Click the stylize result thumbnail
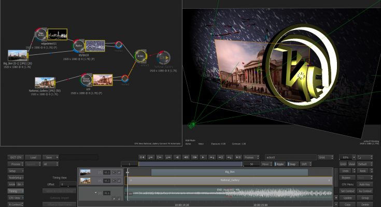This screenshot has height=207, width=381. pos(95,46)
